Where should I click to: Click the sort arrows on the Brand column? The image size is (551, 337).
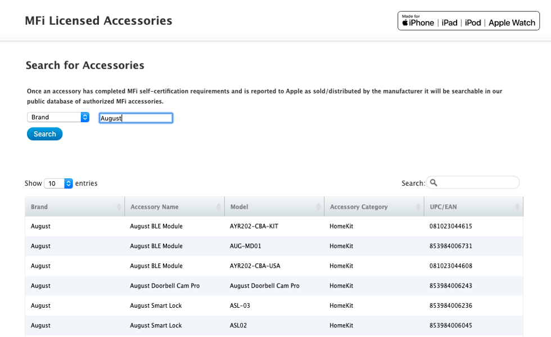[x=119, y=206]
